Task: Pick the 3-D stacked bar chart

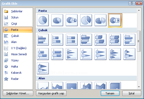Action: pyautogui.click(x=100, y=40)
